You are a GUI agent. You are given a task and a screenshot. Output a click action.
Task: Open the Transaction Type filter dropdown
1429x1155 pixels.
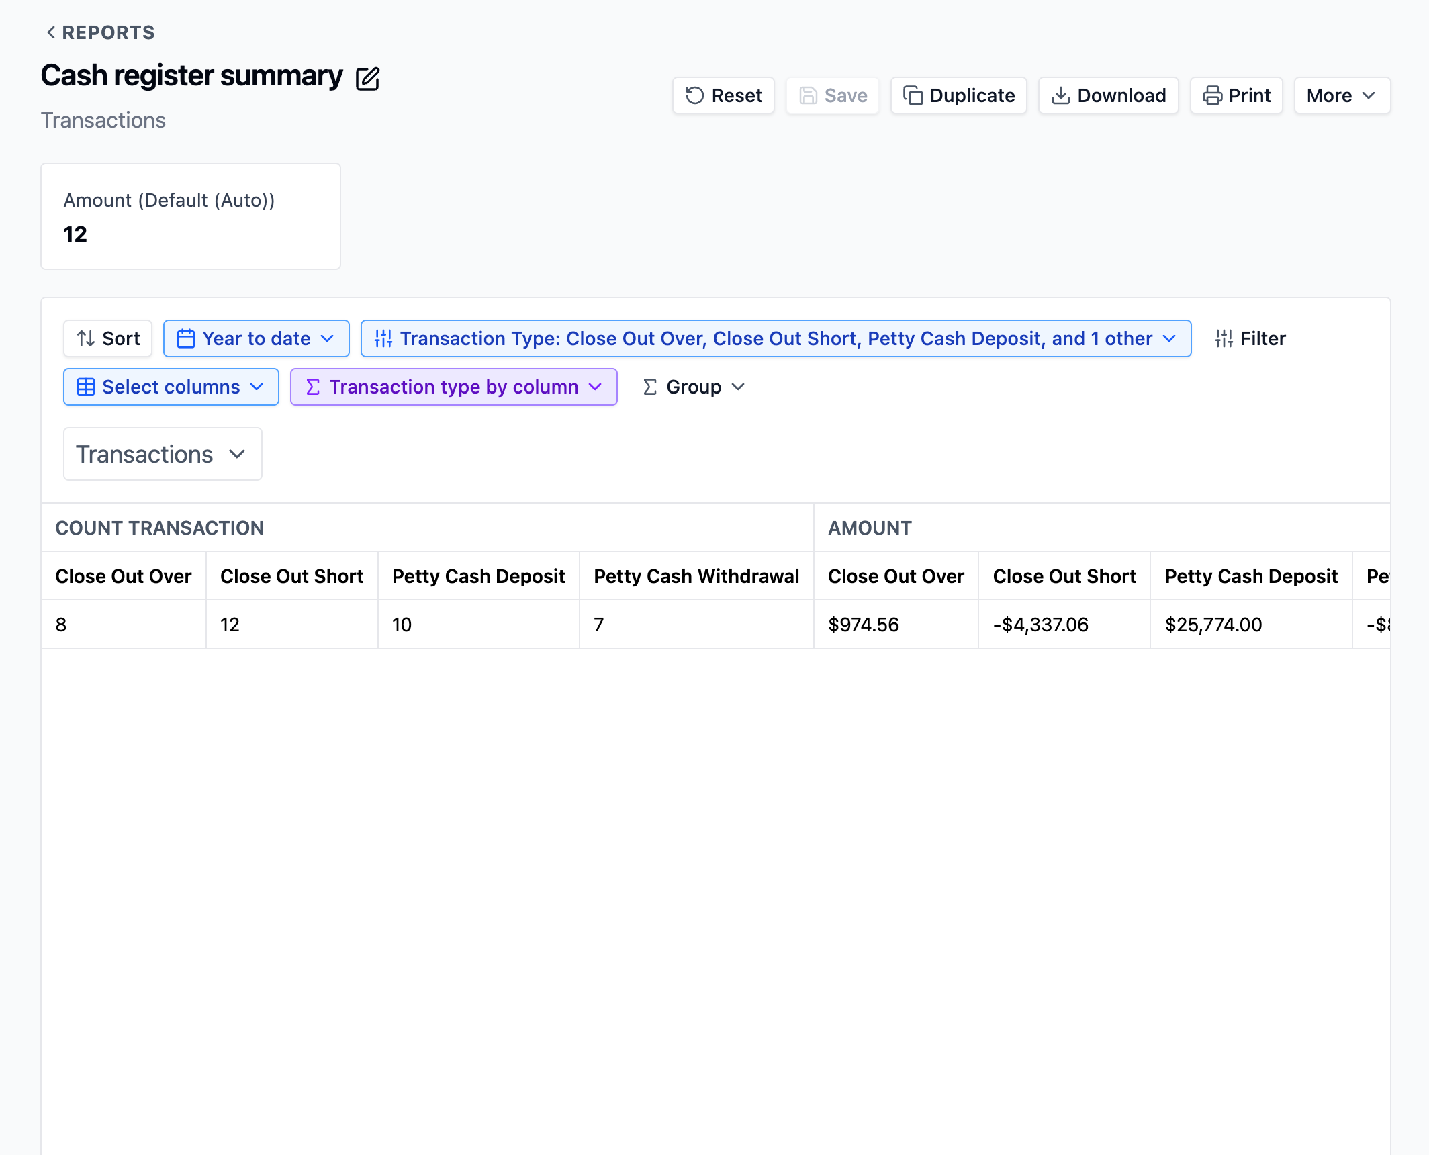coord(776,338)
